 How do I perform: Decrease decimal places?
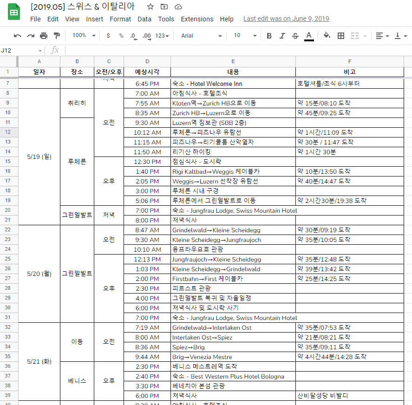pyautogui.click(x=133, y=36)
